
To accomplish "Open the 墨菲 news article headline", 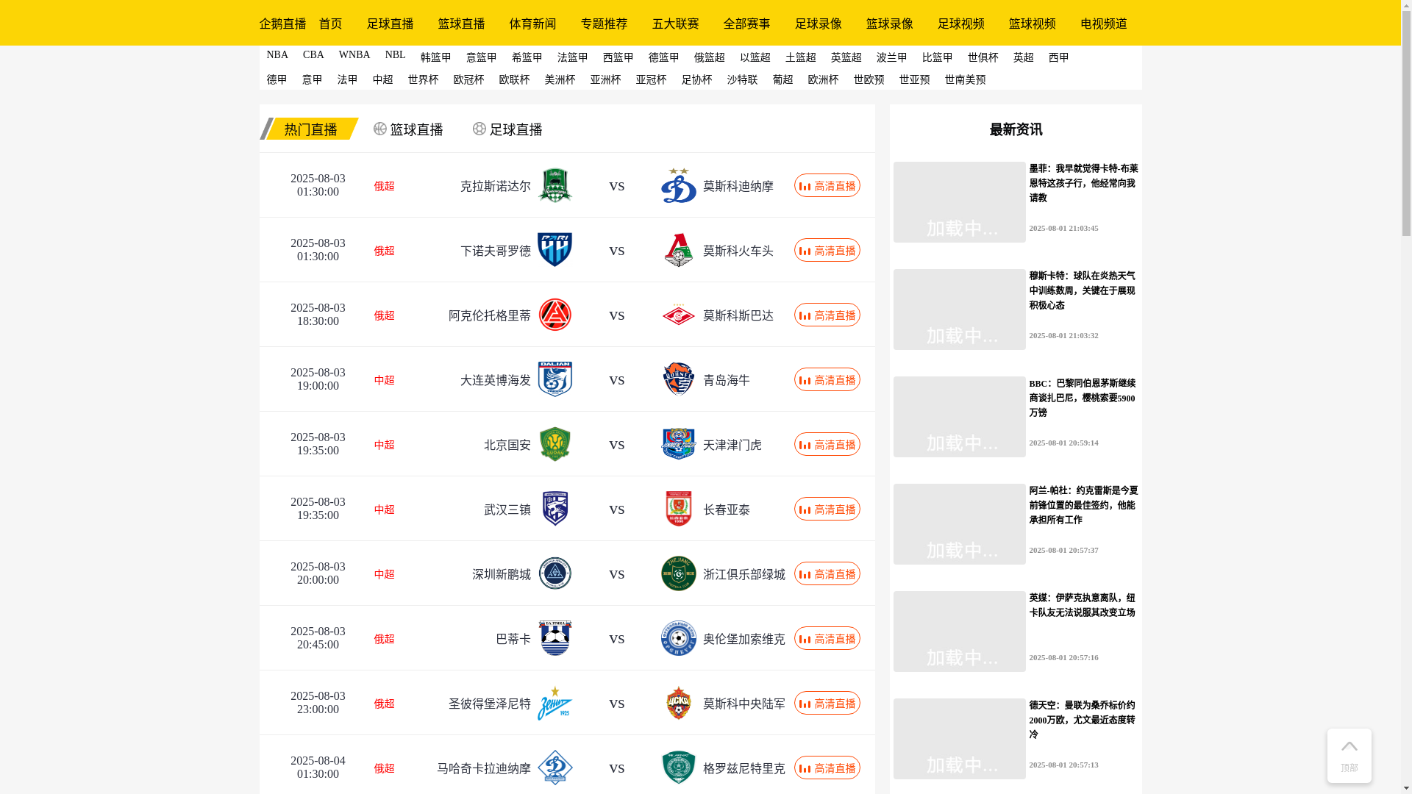I will tap(1083, 183).
